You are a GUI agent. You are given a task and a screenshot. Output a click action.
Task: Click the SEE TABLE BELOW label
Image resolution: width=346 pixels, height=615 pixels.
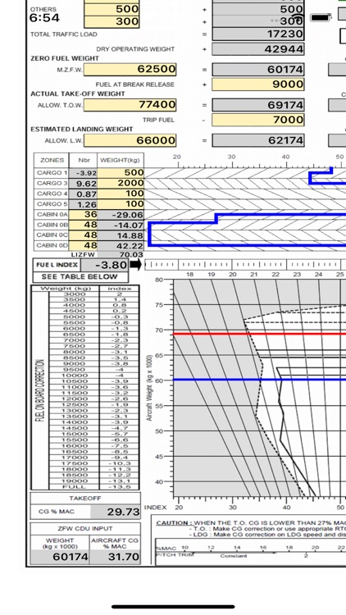coord(80,276)
